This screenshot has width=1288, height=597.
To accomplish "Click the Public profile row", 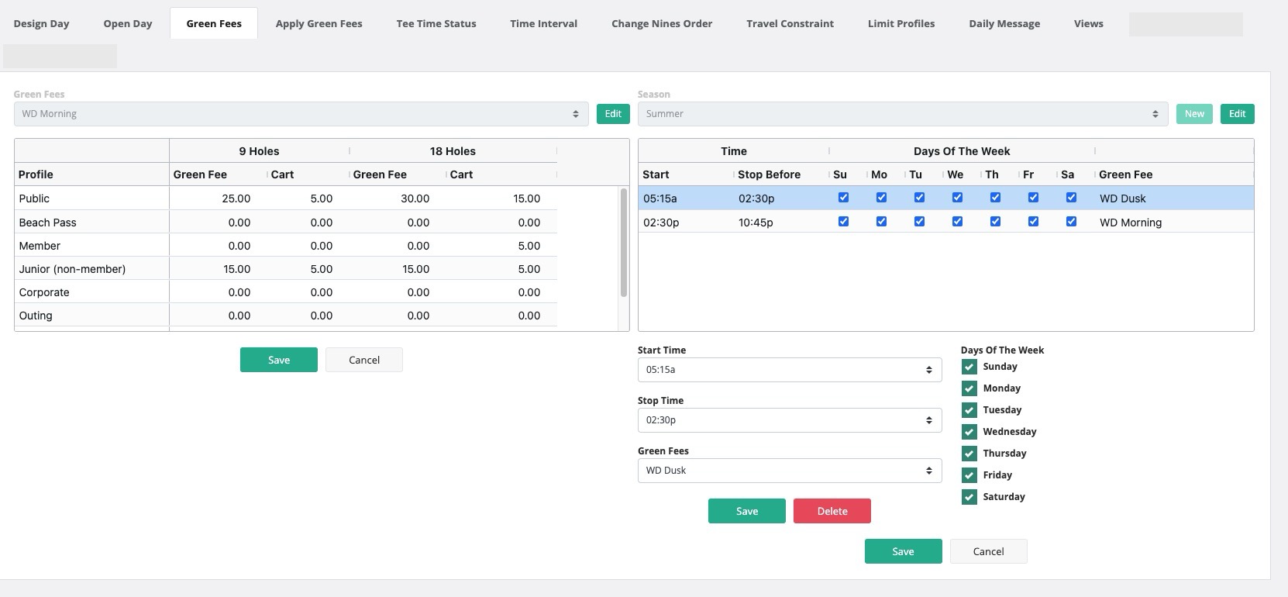I will pos(285,198).
